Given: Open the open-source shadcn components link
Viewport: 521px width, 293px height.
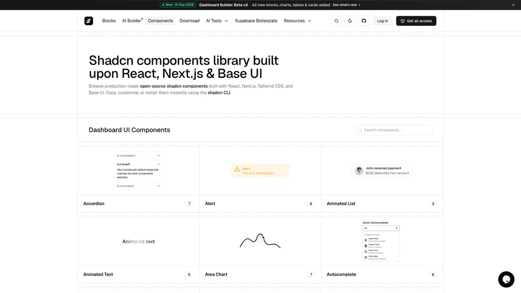Looking at the screenshot, I should point(174,86).
